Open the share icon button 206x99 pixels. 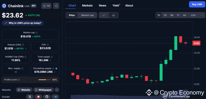pos(56,6)
